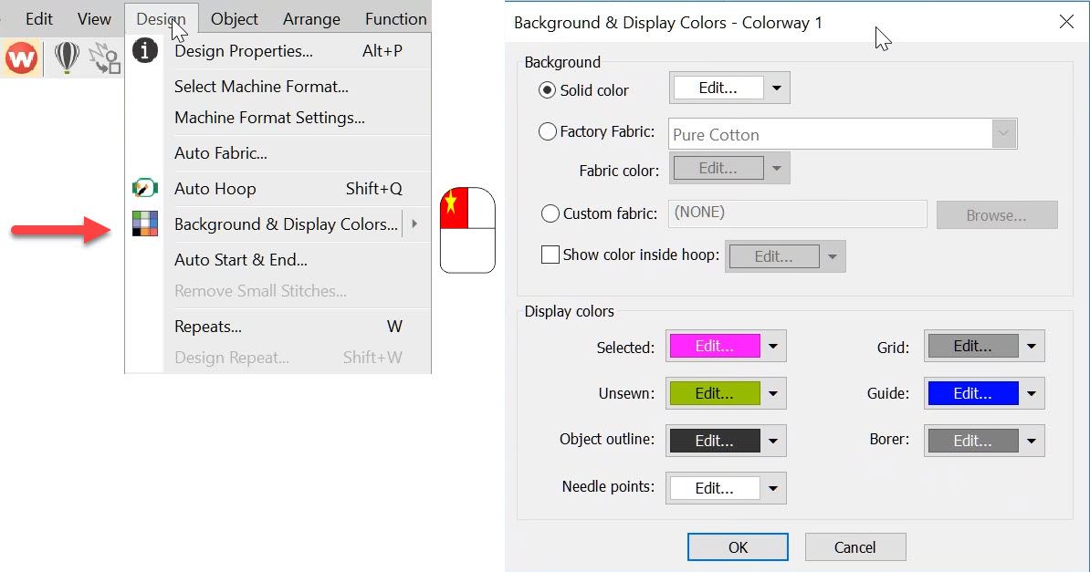Close the Background & Display Colors dialog
Viewport: 1090px width, 572px height.
pyautogui.click(x=1066, y=23)
